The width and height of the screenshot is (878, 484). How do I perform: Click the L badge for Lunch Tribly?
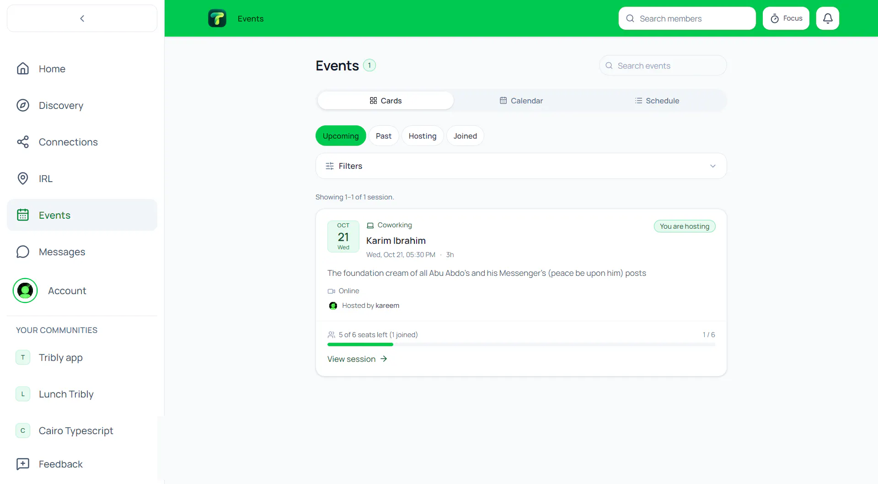tap(23, 394)
